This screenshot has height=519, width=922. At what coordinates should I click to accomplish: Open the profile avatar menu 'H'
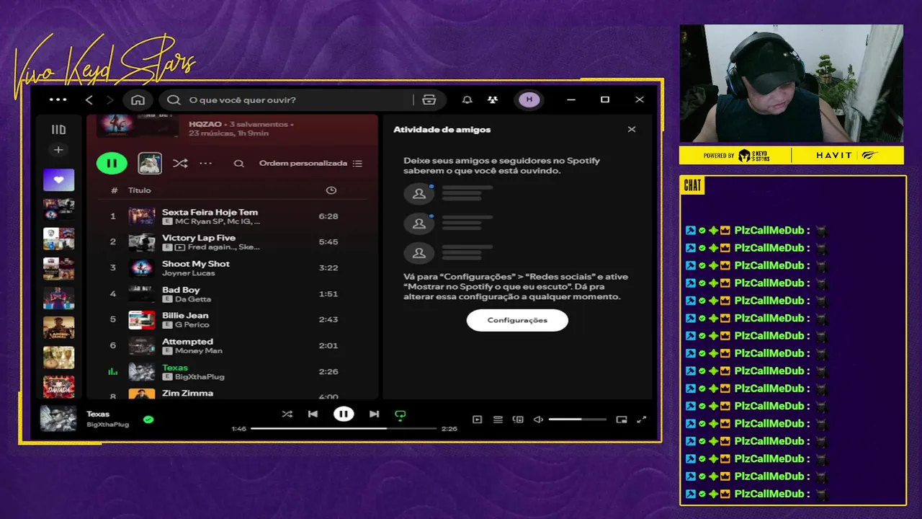(529, 99)
